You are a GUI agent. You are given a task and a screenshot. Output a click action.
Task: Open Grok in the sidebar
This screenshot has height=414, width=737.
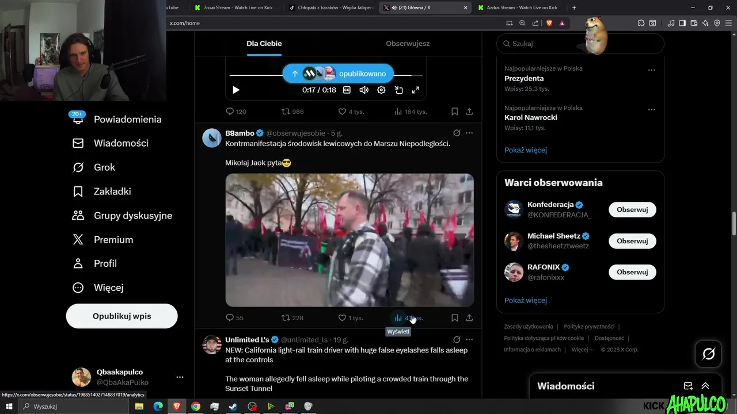pos(94,167)
